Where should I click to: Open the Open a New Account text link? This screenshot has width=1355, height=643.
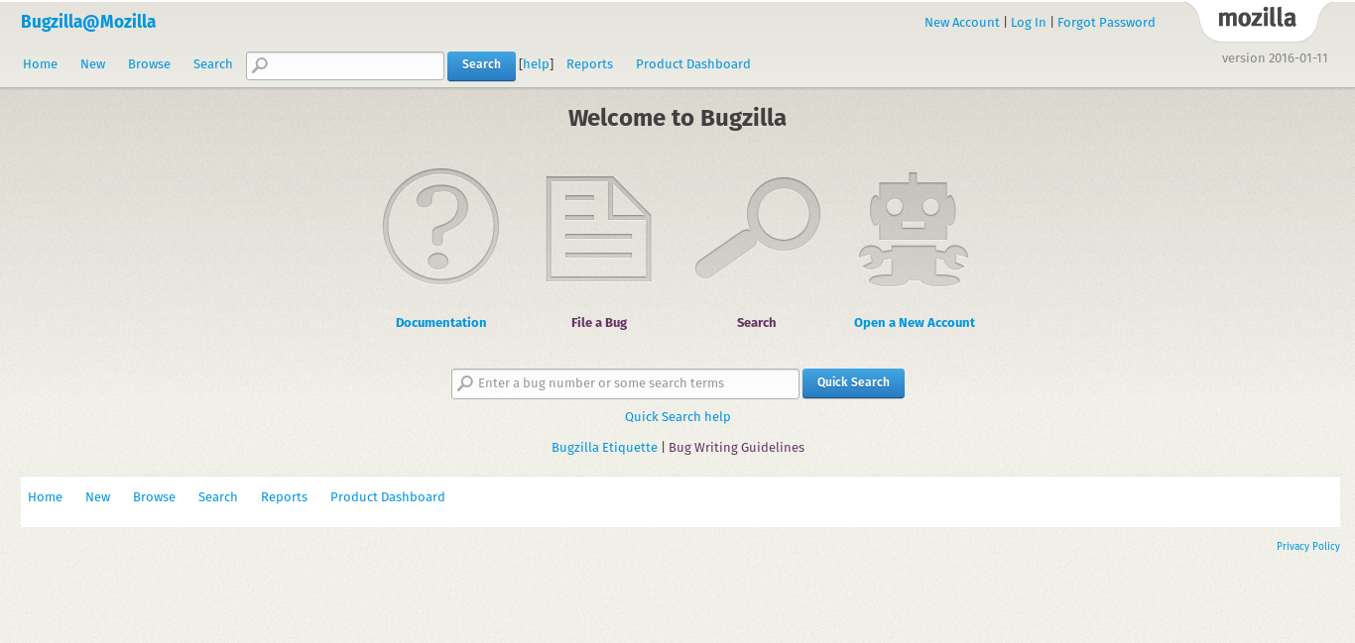pyautogui.click(x=915, y=323)
